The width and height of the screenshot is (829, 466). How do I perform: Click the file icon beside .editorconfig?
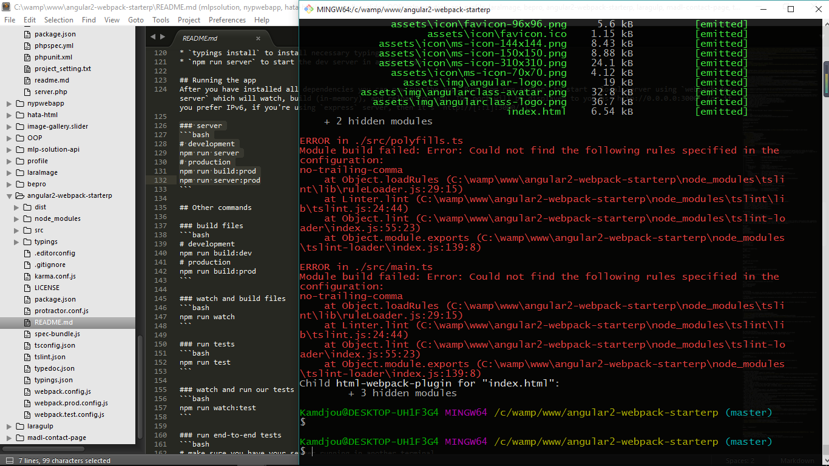click(x=27, y=253)
